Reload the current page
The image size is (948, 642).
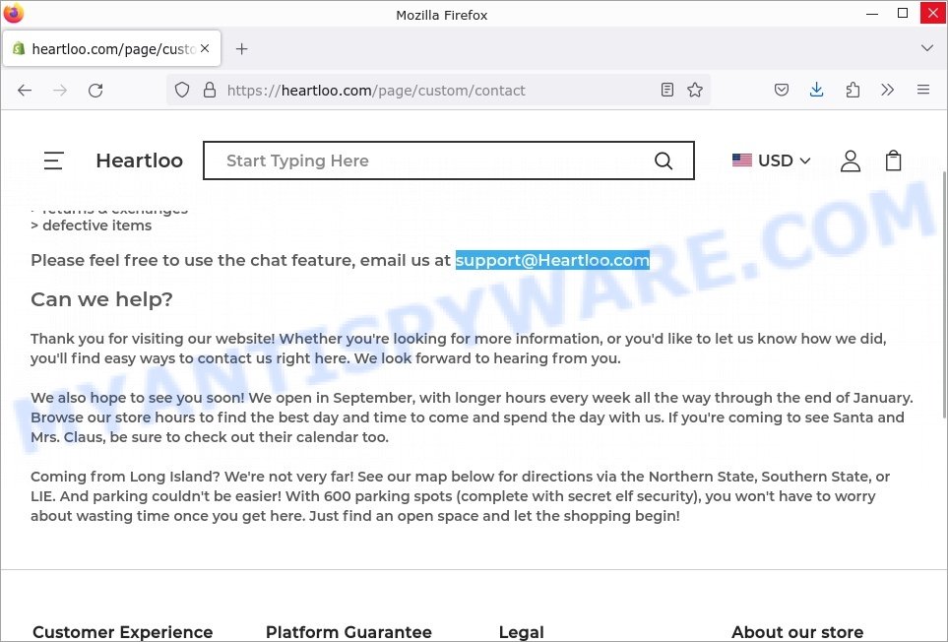click(x=95, y=91)
